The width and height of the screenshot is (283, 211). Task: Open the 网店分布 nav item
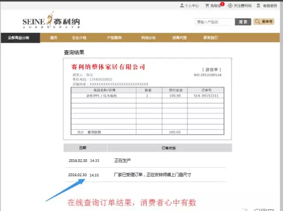tap(149, 38)
